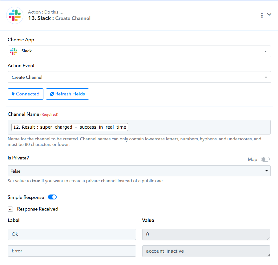The width and height of the screenshot is (278, 265).
Task: Click the Connected button
Action: (26, 94)
